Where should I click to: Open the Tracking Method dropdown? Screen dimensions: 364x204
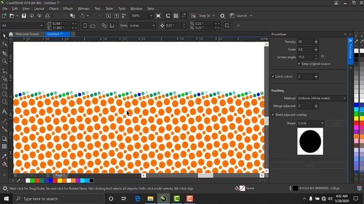click(322, 98)
